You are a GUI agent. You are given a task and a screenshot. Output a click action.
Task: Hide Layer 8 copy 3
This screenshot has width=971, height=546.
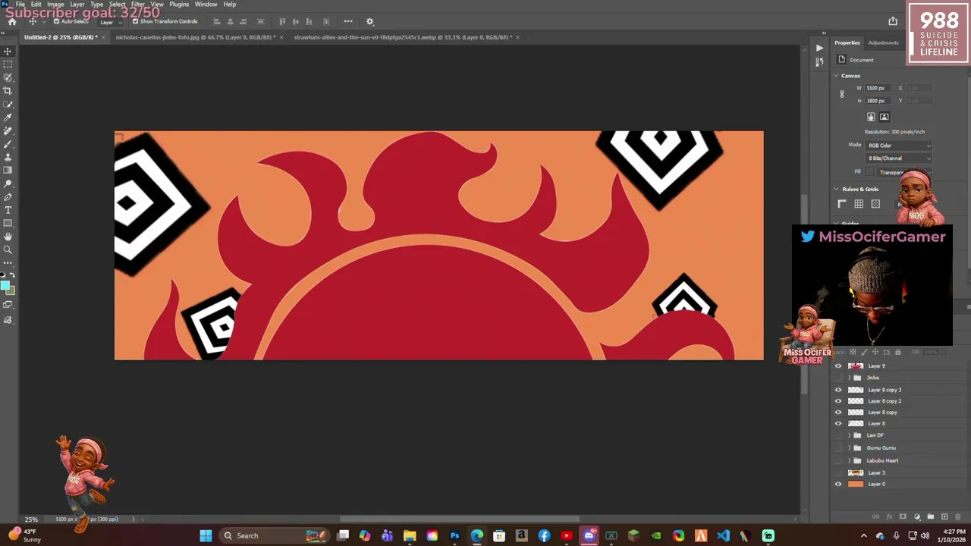coord(838,390)
